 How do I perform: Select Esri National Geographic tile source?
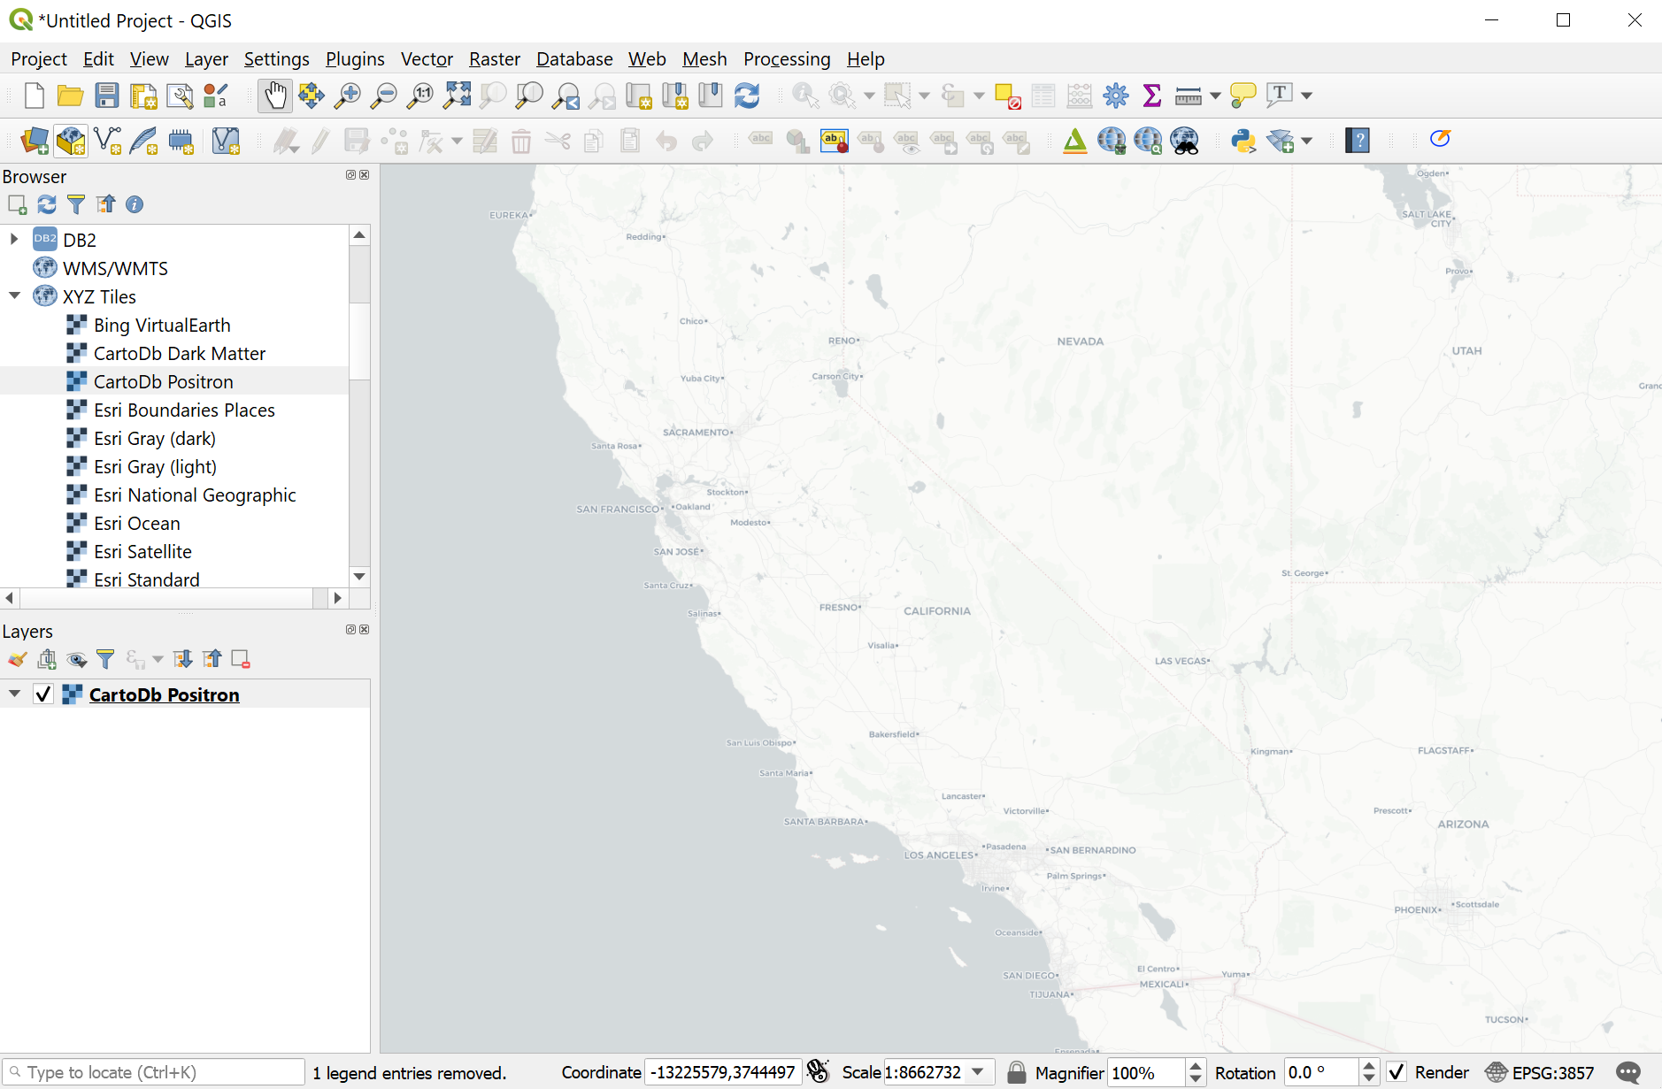tap(195, 495)
